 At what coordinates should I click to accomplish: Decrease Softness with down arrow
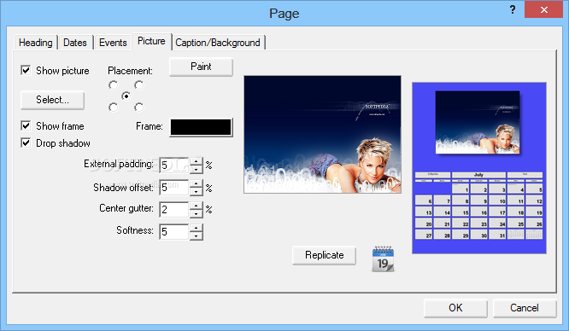click(196, 236)
